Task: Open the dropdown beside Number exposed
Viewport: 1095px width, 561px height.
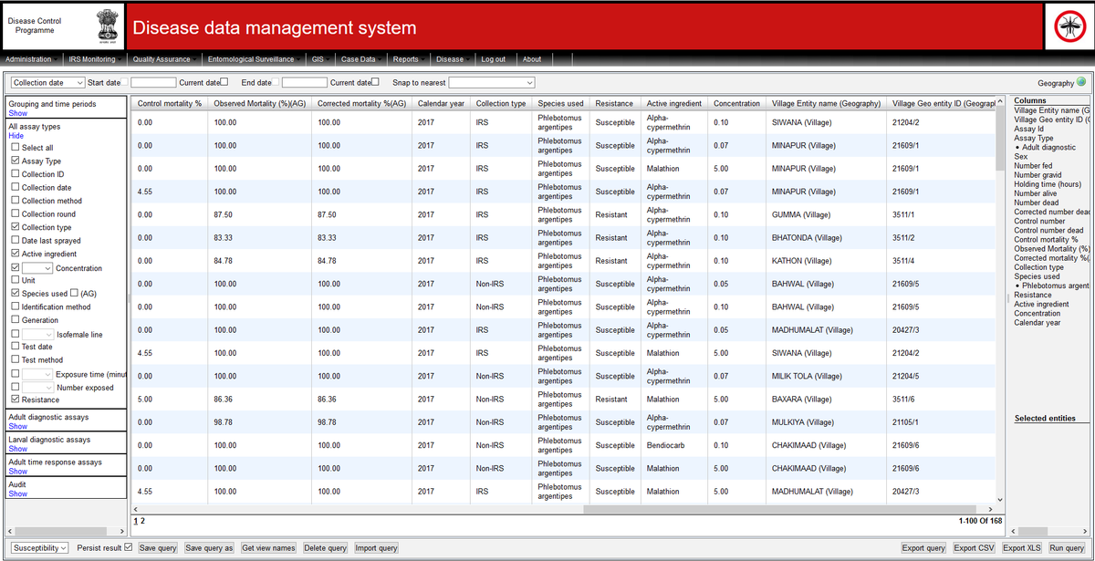Action: click(37, 388)
